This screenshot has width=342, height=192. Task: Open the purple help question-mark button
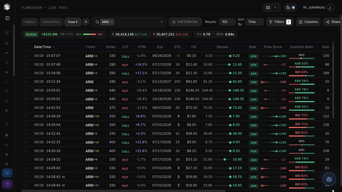(x=7, y=184)
